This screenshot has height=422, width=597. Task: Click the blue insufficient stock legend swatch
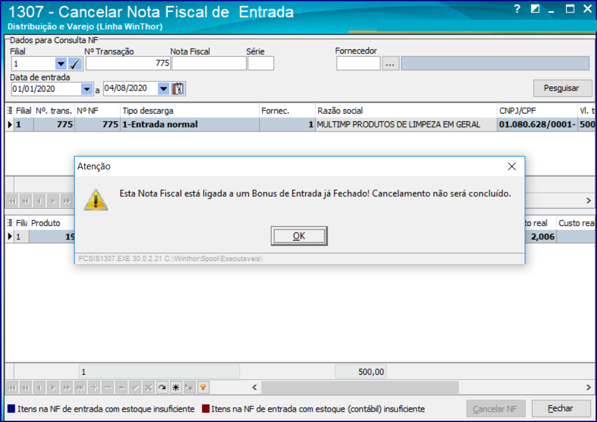12,409
